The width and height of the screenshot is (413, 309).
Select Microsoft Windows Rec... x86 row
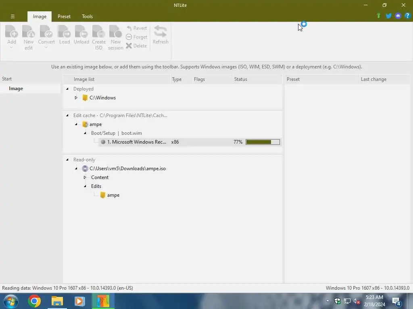190,142
